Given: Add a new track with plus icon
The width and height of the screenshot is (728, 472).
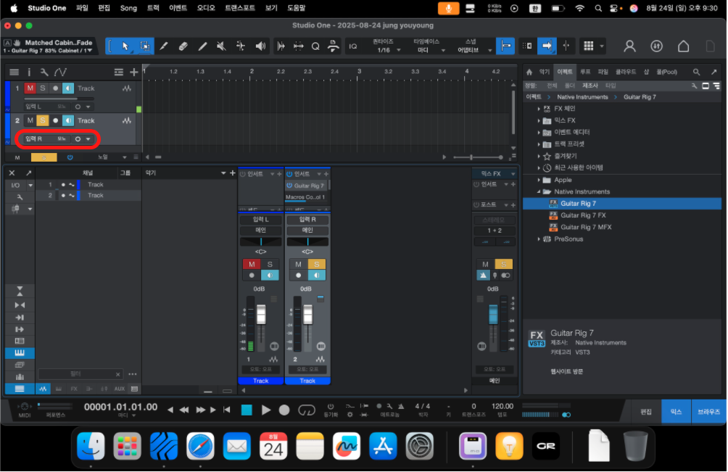Looking at the screenshot, I should point(133,72).
